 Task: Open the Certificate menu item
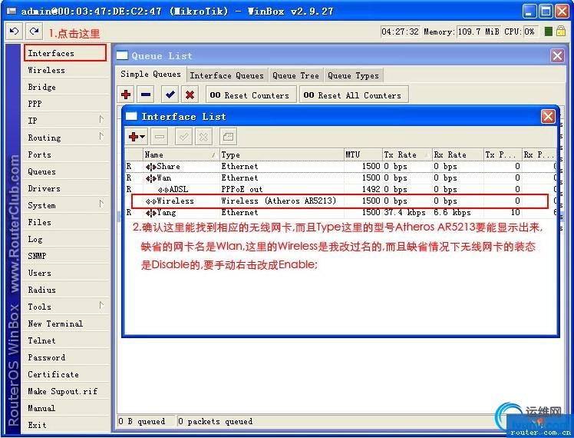pyautogui.click(x=66, y=374)
